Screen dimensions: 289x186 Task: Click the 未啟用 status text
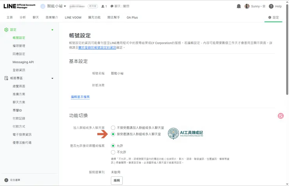point(116,172)
